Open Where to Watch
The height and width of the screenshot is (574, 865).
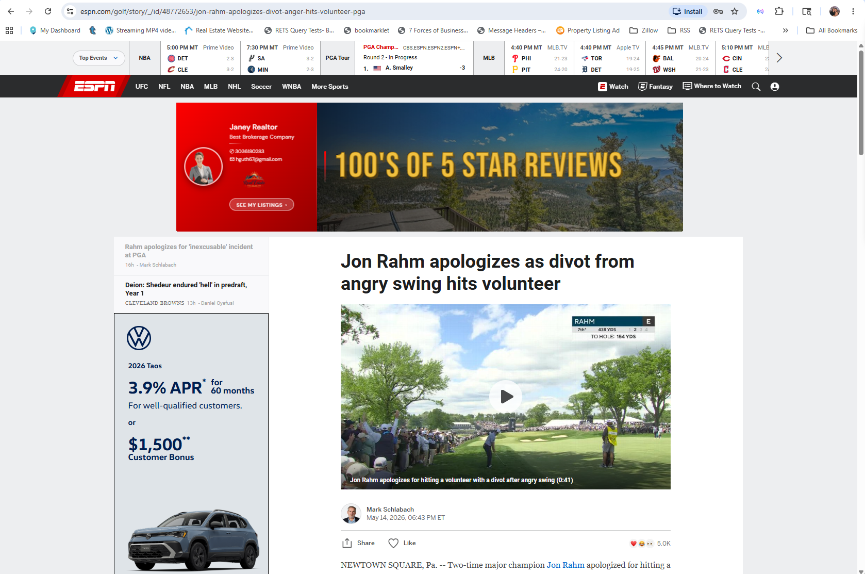click(712, 86)
